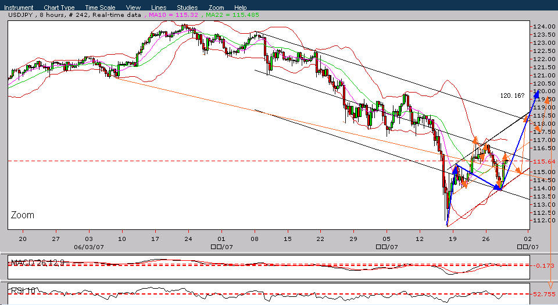Click the 02 date tick on time axis
This screenshot has height=305, width=558.
click(x=528, y=239)
